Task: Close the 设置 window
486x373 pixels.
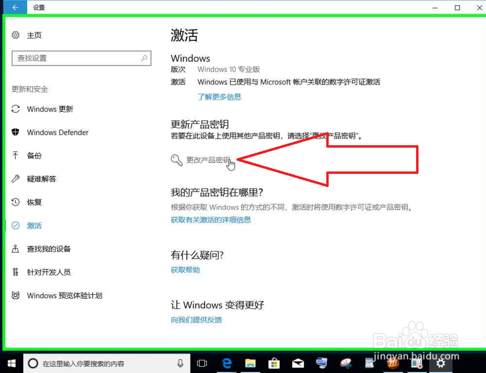Action: click(x=479, y=7)
